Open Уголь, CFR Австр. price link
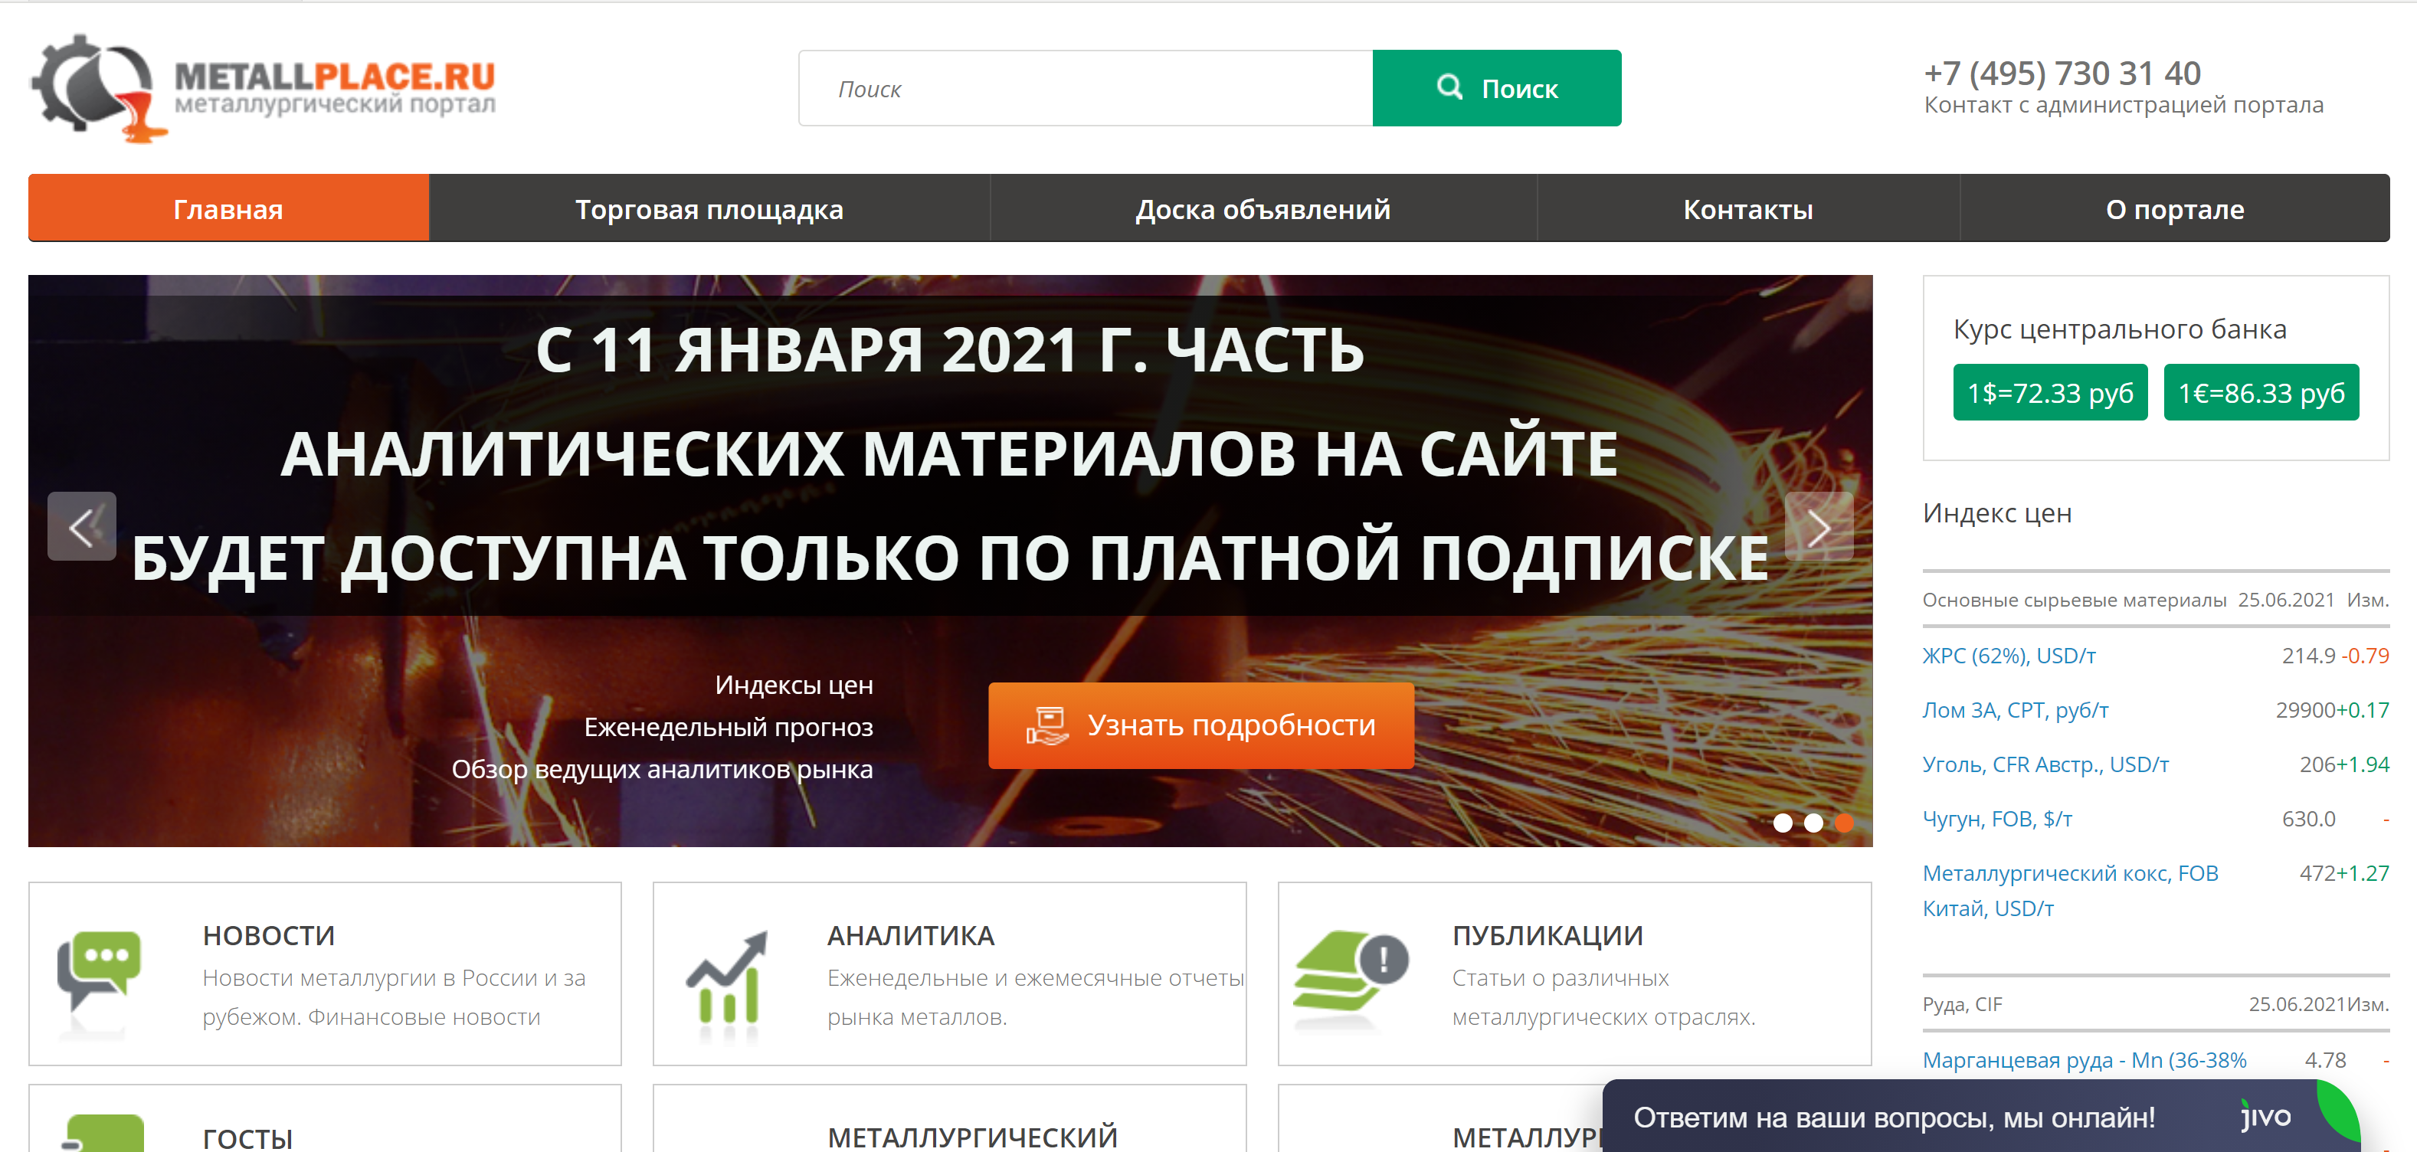The width and height of the screenshot is (2417, 1152). (2045, 764)
